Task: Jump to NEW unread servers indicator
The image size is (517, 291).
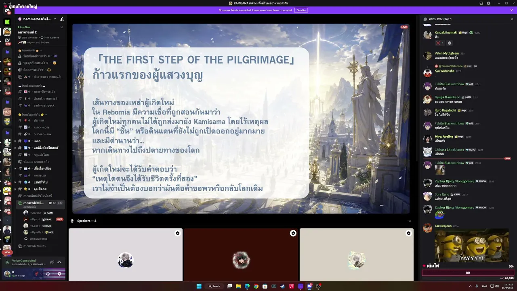Action: coord(7,252)
